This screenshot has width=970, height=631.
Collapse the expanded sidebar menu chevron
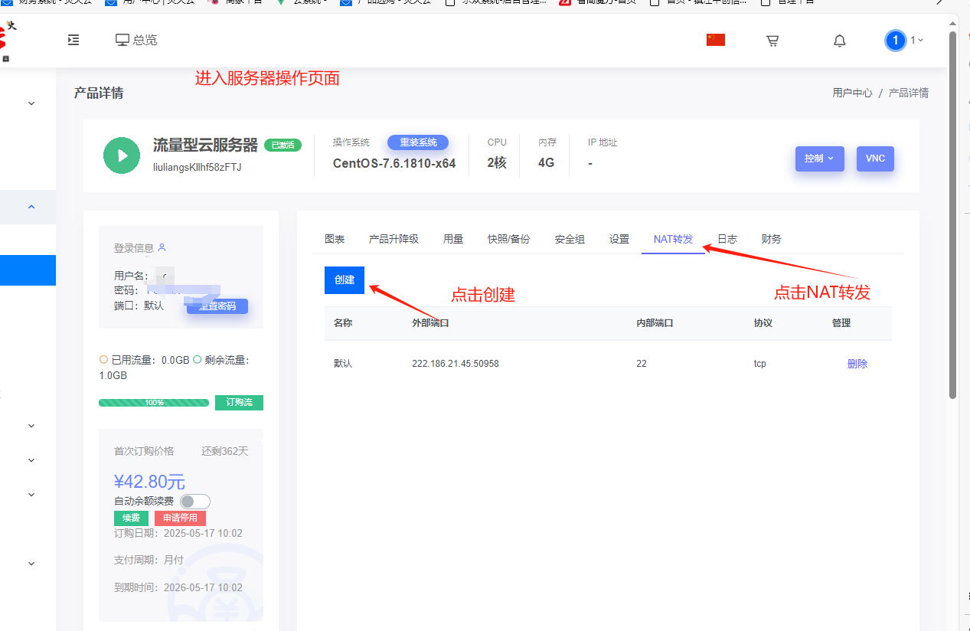click(x=31, y=207)
